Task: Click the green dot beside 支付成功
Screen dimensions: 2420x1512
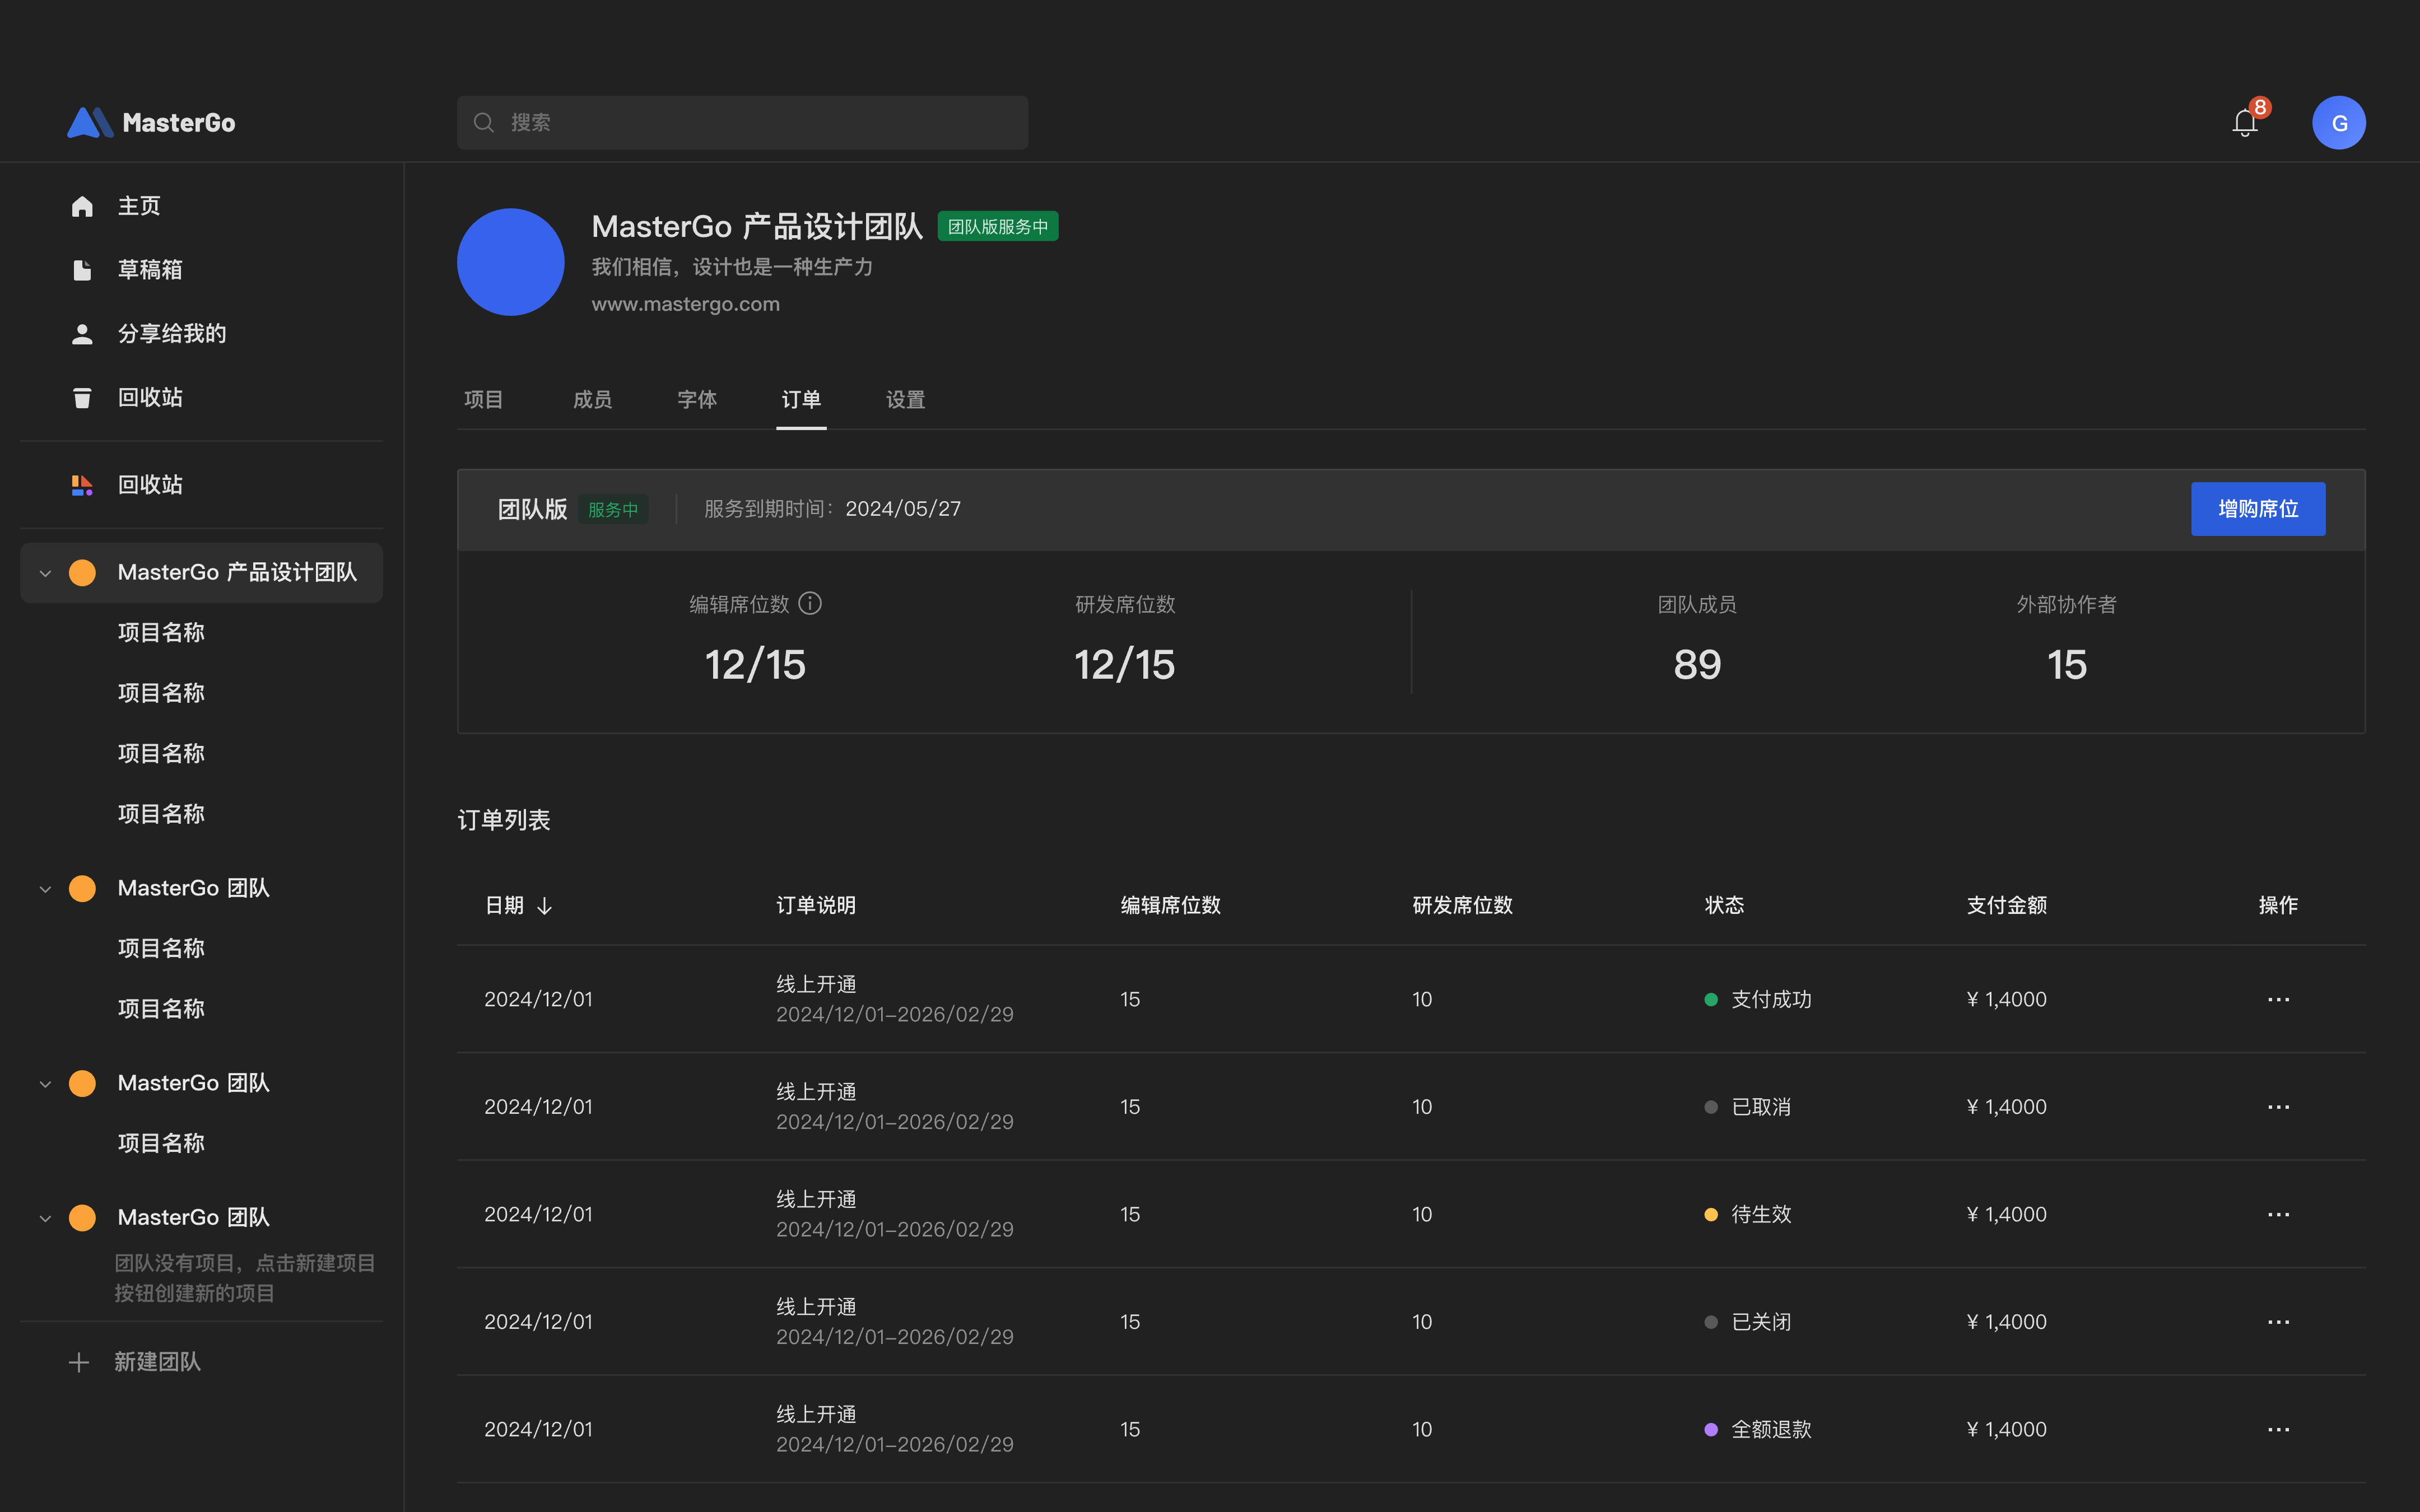Action: point(1711,999)
